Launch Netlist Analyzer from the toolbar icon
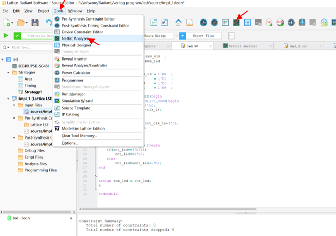Image resolution: width=336 pixels, height=236 pixels. [x=236, y=23]
